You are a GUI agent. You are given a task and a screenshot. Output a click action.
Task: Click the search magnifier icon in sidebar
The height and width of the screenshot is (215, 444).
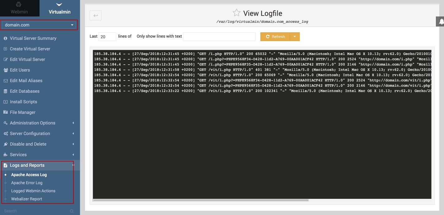tap(72, 211)
